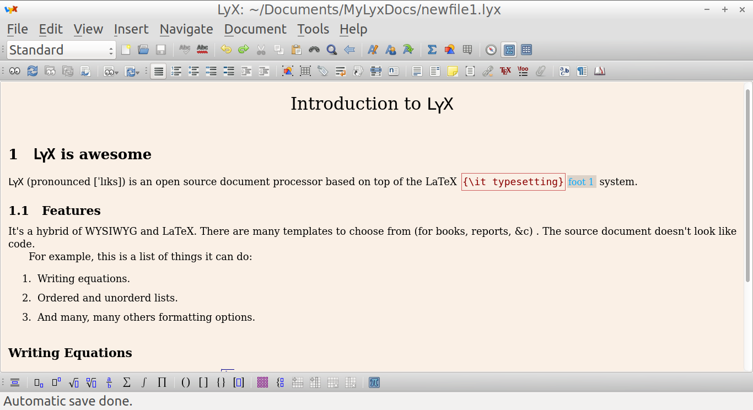
Task: Paste clipboard contents using the paste icon
Action: [297, 50]
